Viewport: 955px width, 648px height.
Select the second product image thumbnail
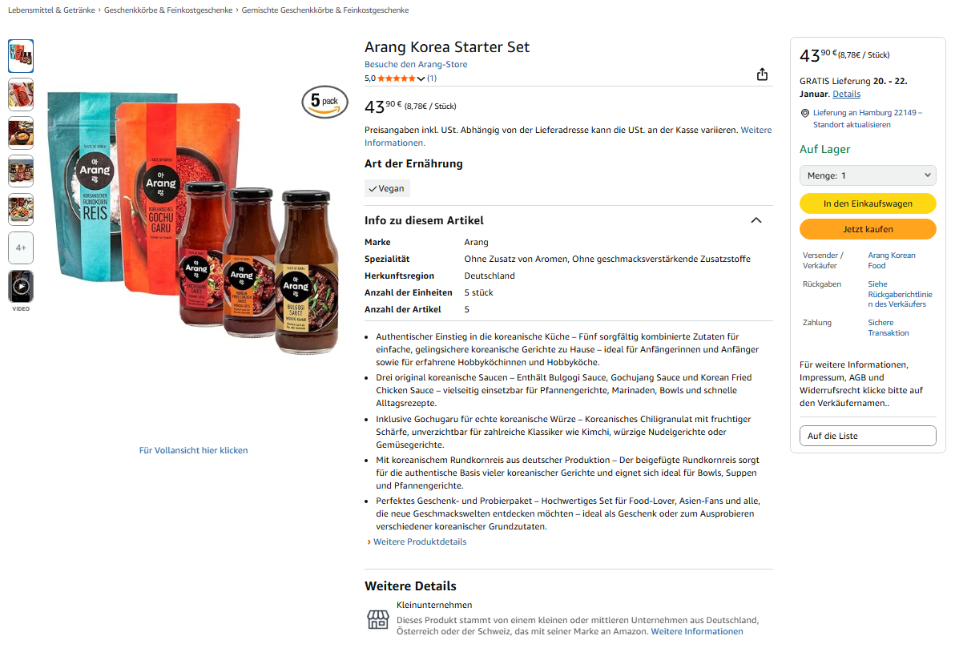[21, 95]
